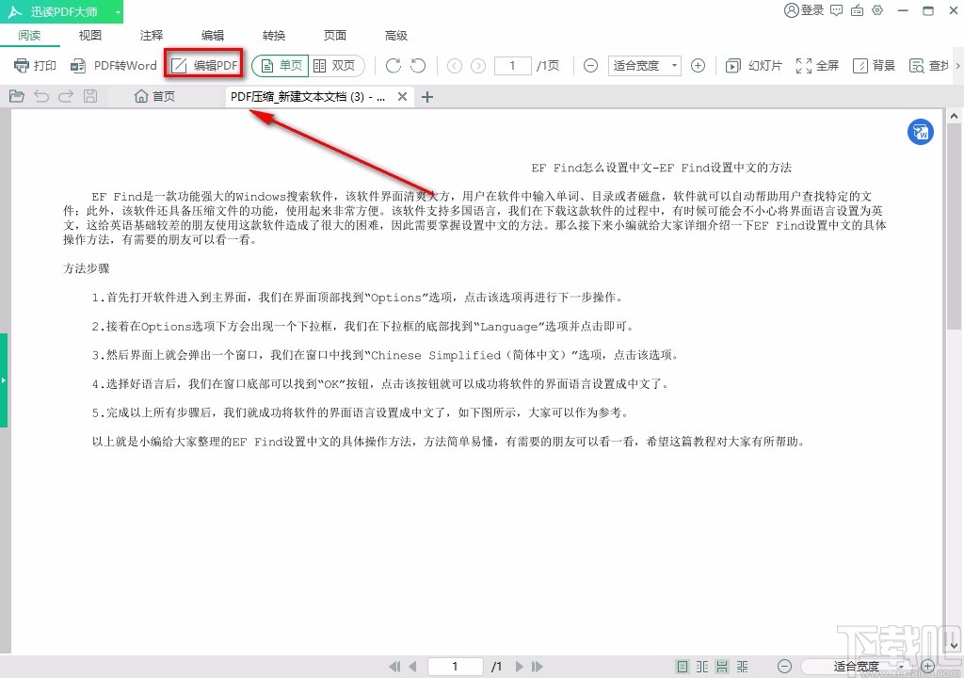Image resolution: width=964 pixels, height=678 pixels.
Task: Enable continuous scroll layout in status bar
Action: [x=723, y=666]
